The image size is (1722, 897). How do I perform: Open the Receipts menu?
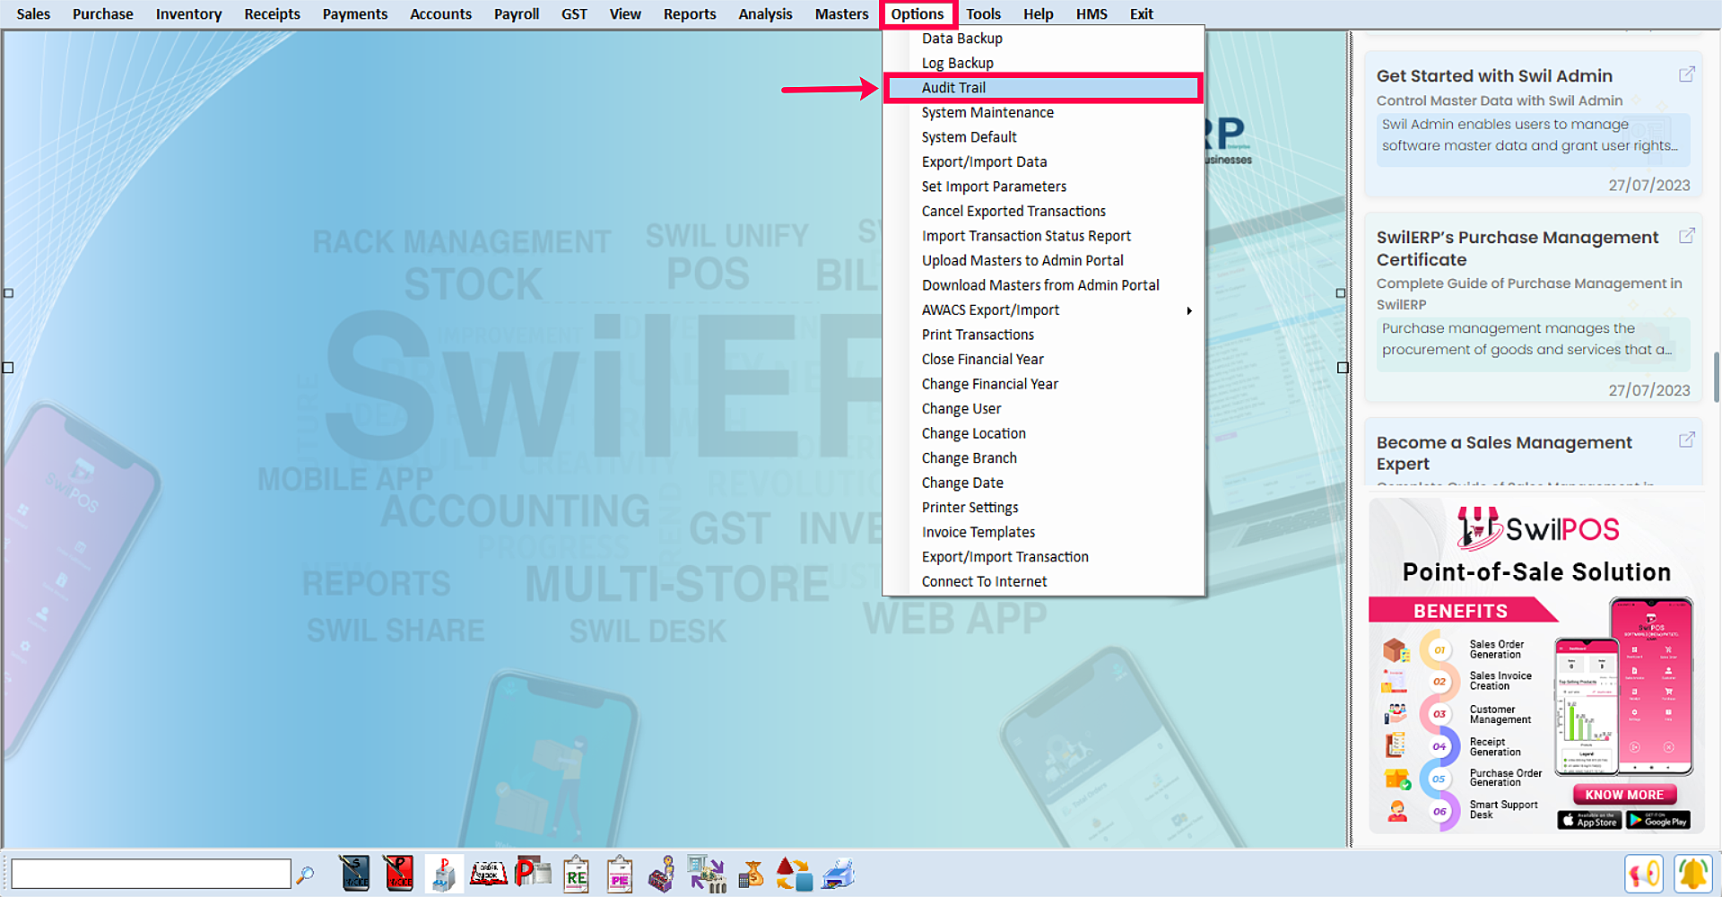point(272,13)
